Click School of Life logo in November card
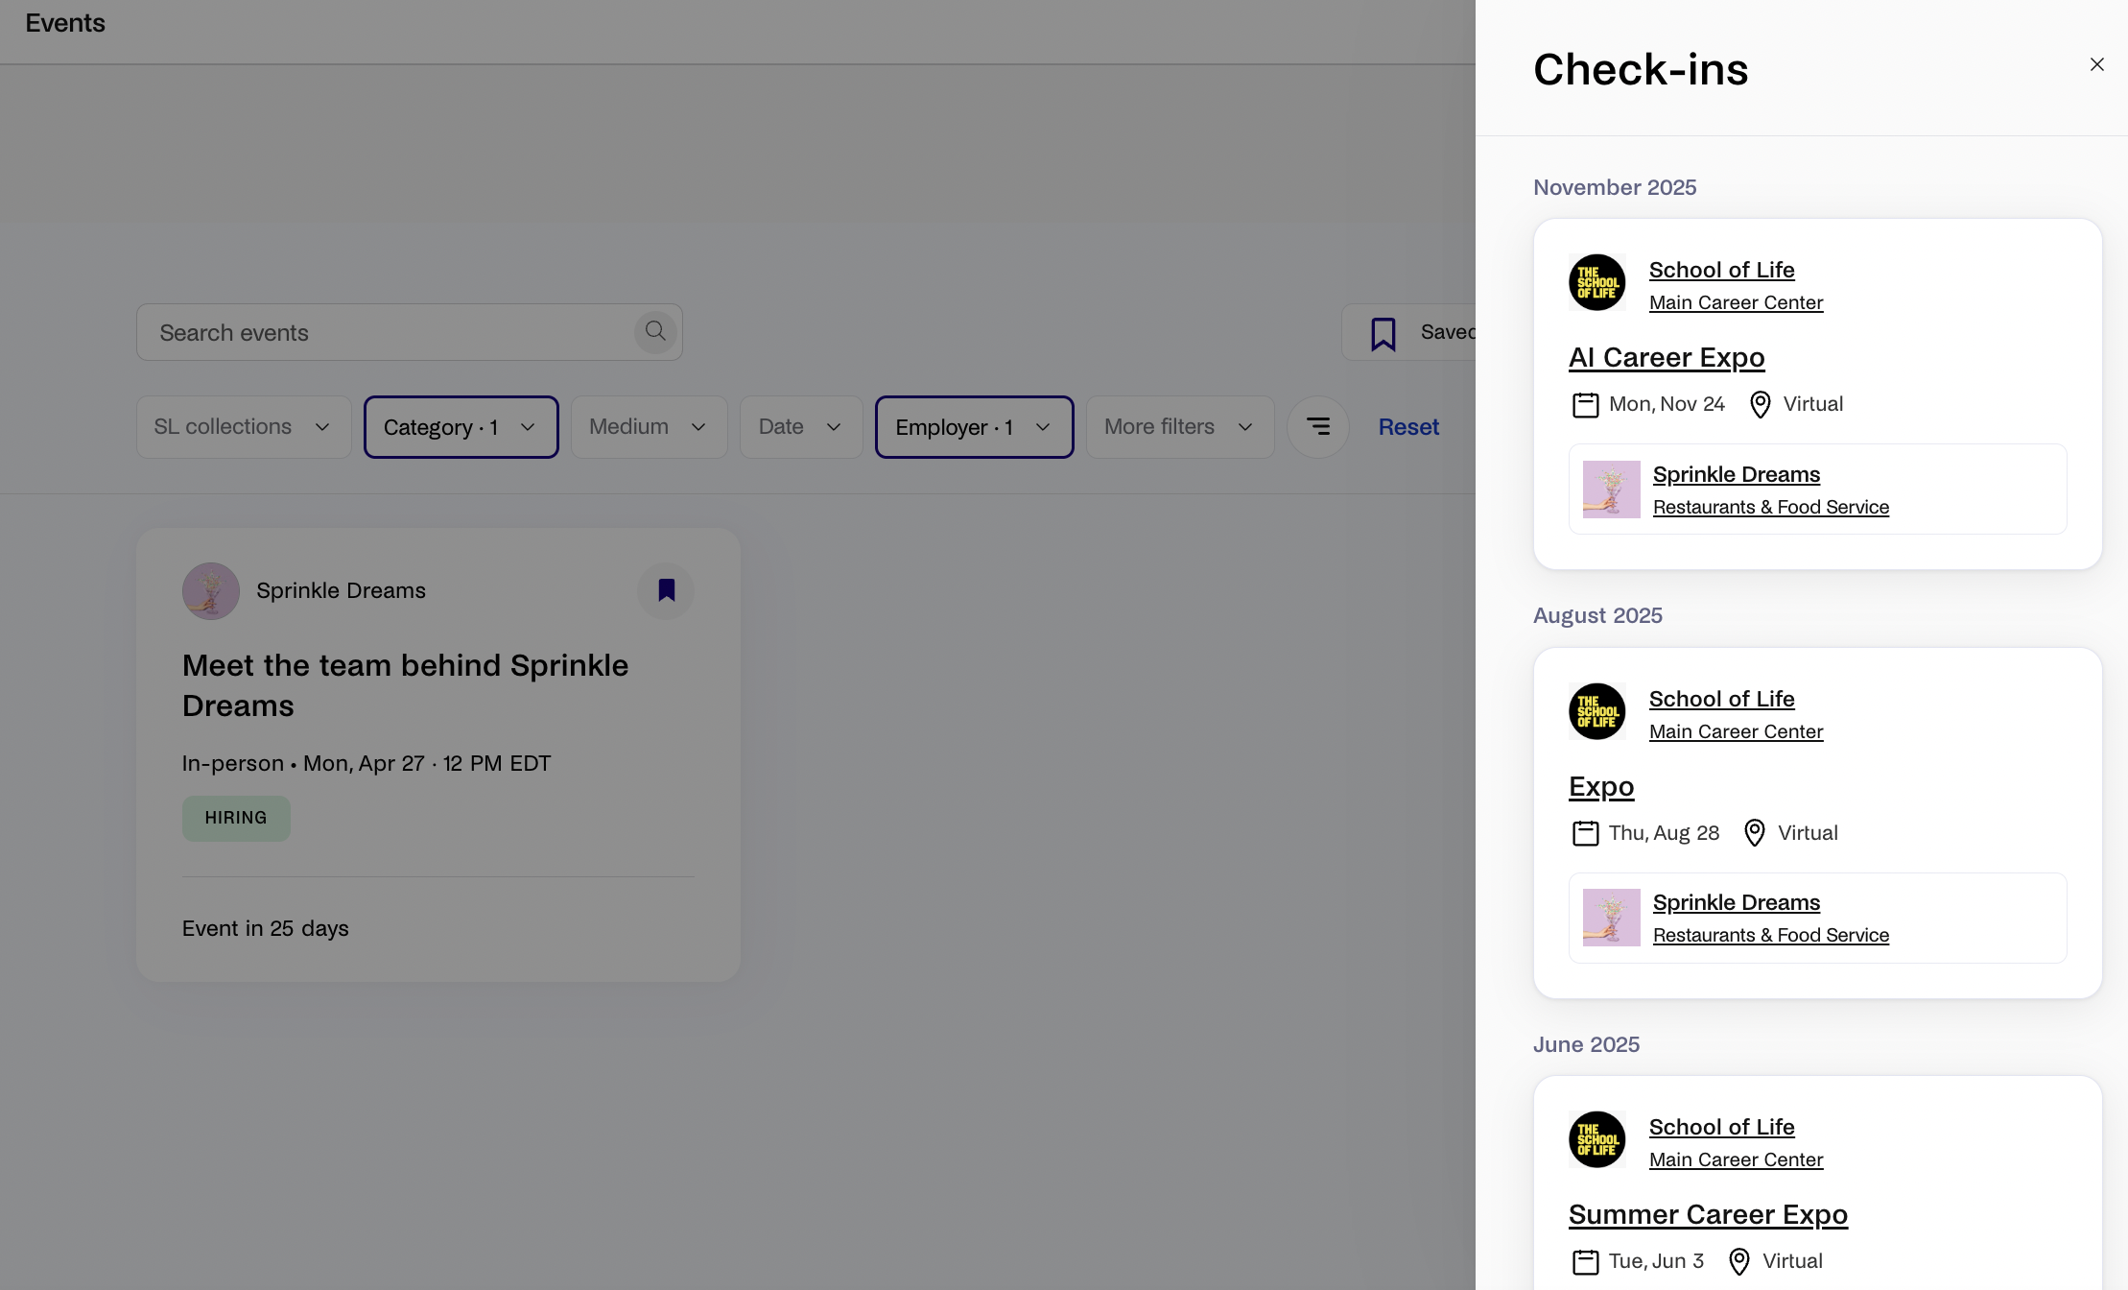 [x=1597, y=282]
